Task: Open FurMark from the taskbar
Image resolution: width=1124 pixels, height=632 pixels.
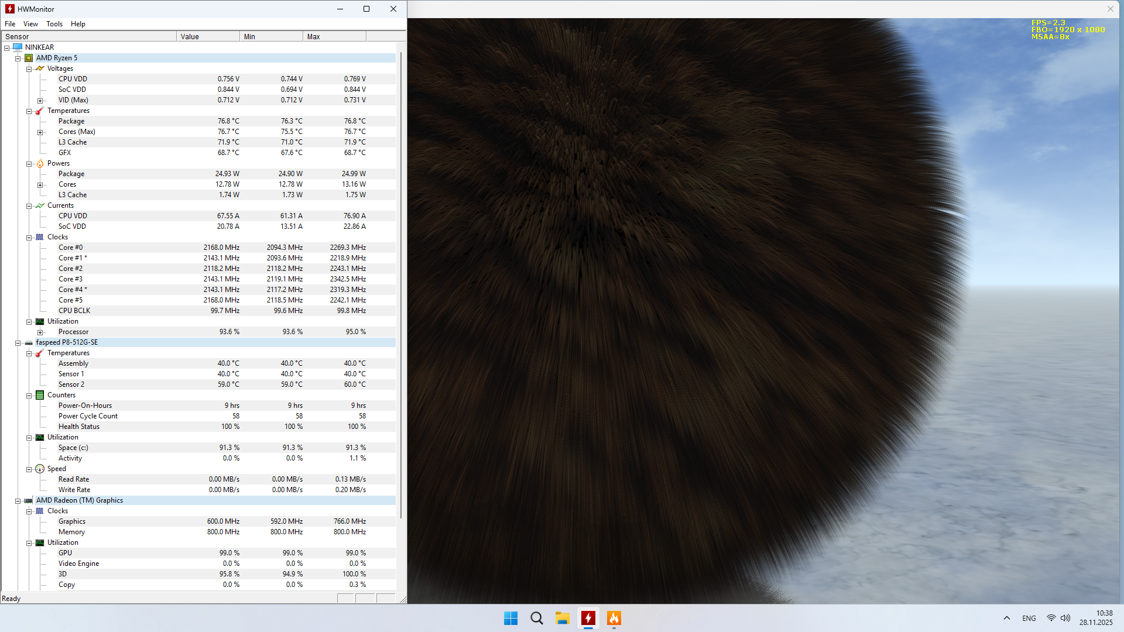Action: click(x=614, y=618)
